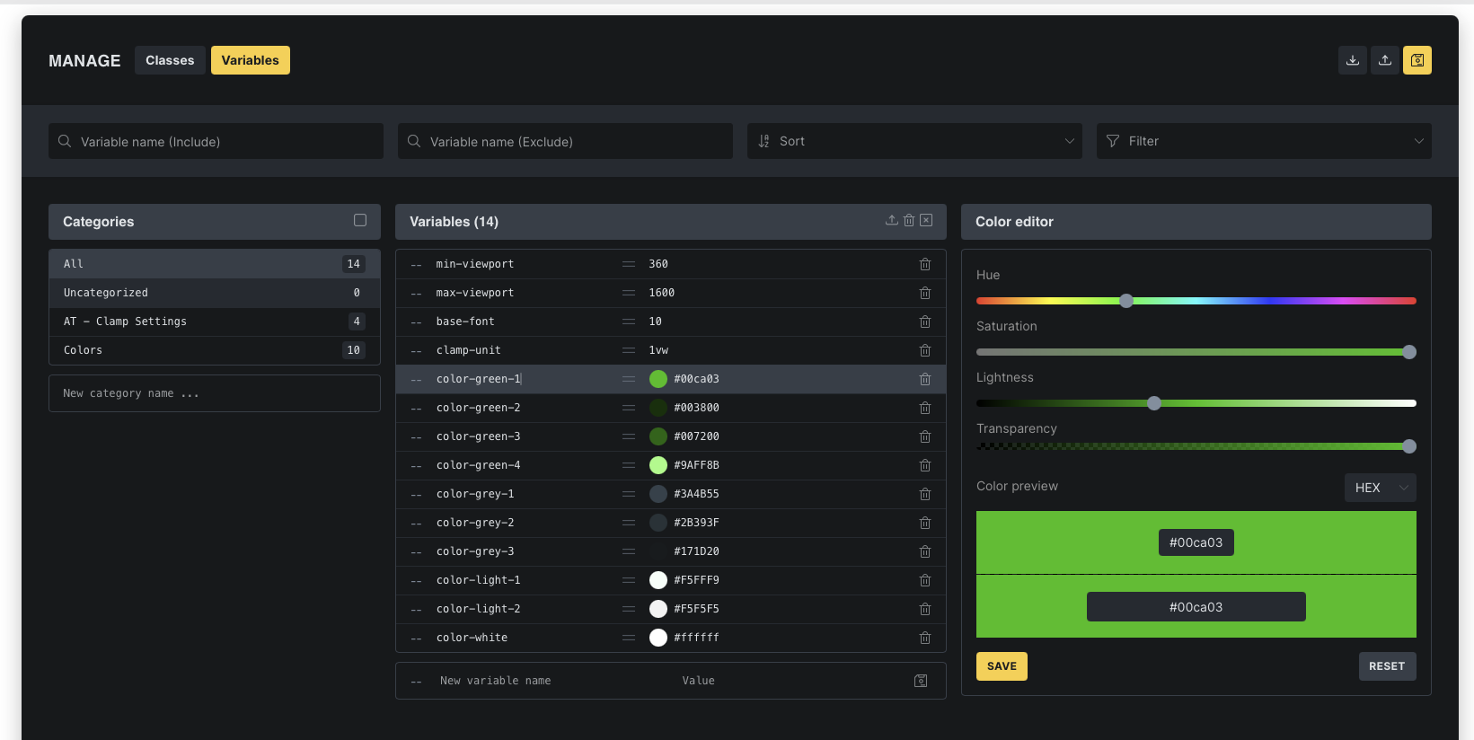Click drag handle of min-viewport row
The width and height of the screenshot is (1474, 740).
point(629,264)
